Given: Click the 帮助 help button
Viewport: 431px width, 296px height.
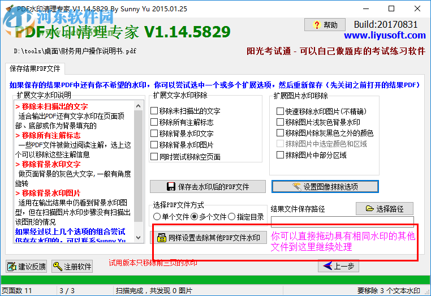Looking at the screenshot, I should pos(325,25).
